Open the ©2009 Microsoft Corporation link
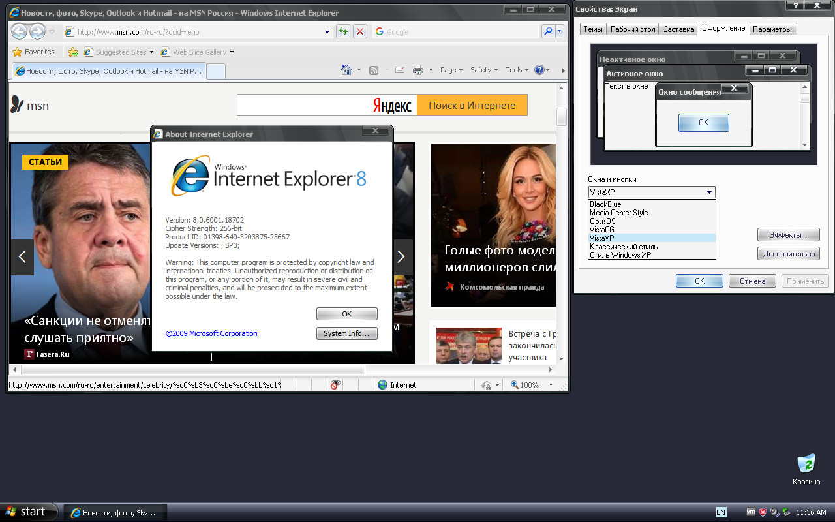Viewport: 835px width, 522px height. (211, 333)
